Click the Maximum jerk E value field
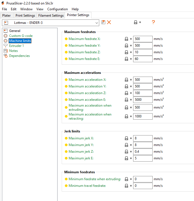The width and height of the screenshot is (194, 201). (143, 158)
